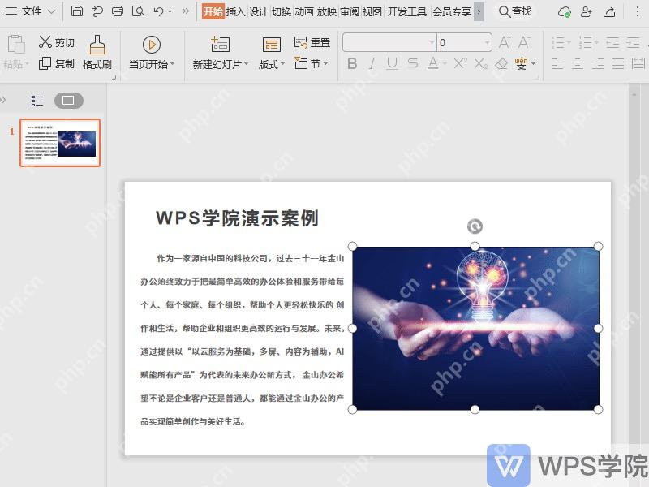This screenshot has height=487, width=649.
Task: Select slide 1 thumbnail
Action: point(60,143)
